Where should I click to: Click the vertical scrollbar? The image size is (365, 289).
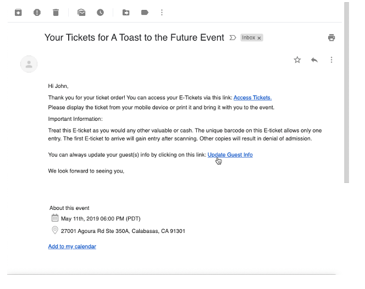click(x=346, y=93)
